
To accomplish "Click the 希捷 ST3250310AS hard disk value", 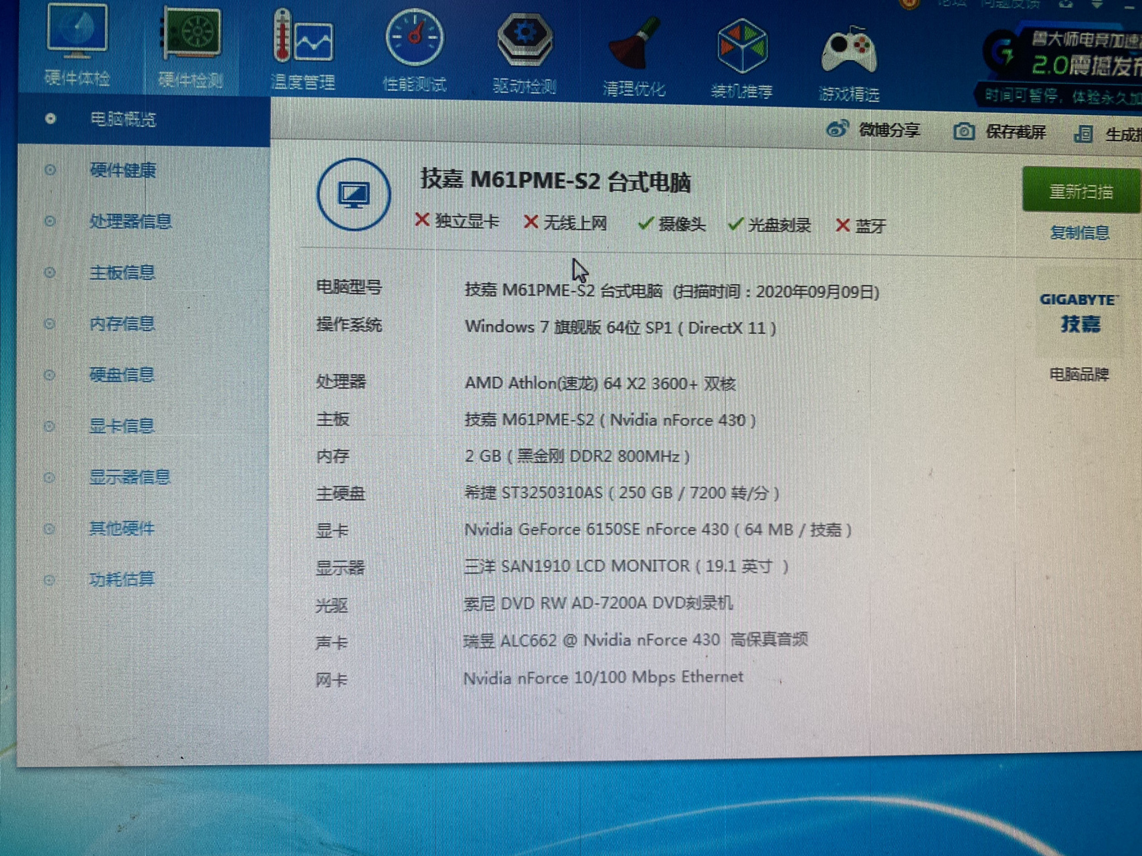I will coord(622,494).
